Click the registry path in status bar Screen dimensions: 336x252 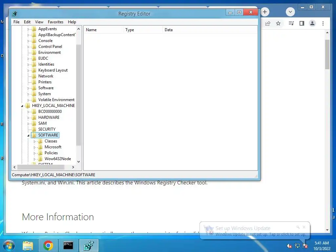pyautogui.click(x=53, y=175)
